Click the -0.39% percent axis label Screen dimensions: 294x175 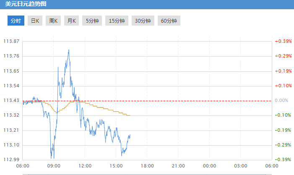click(x=283, y=159)
